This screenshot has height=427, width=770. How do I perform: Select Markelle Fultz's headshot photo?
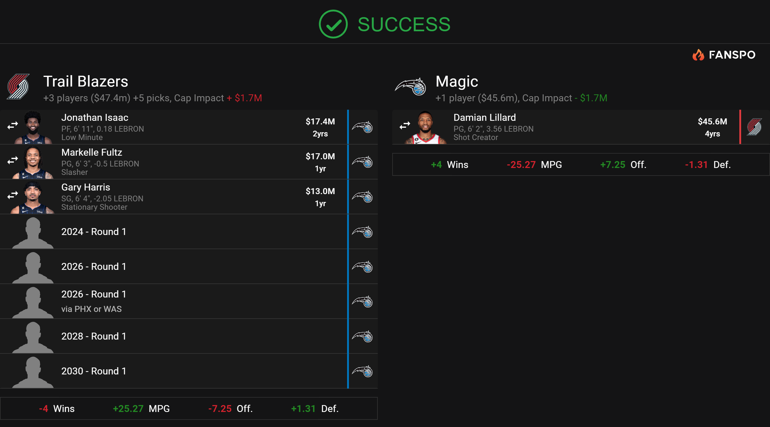pyautogui.click(x=33, y=162)
